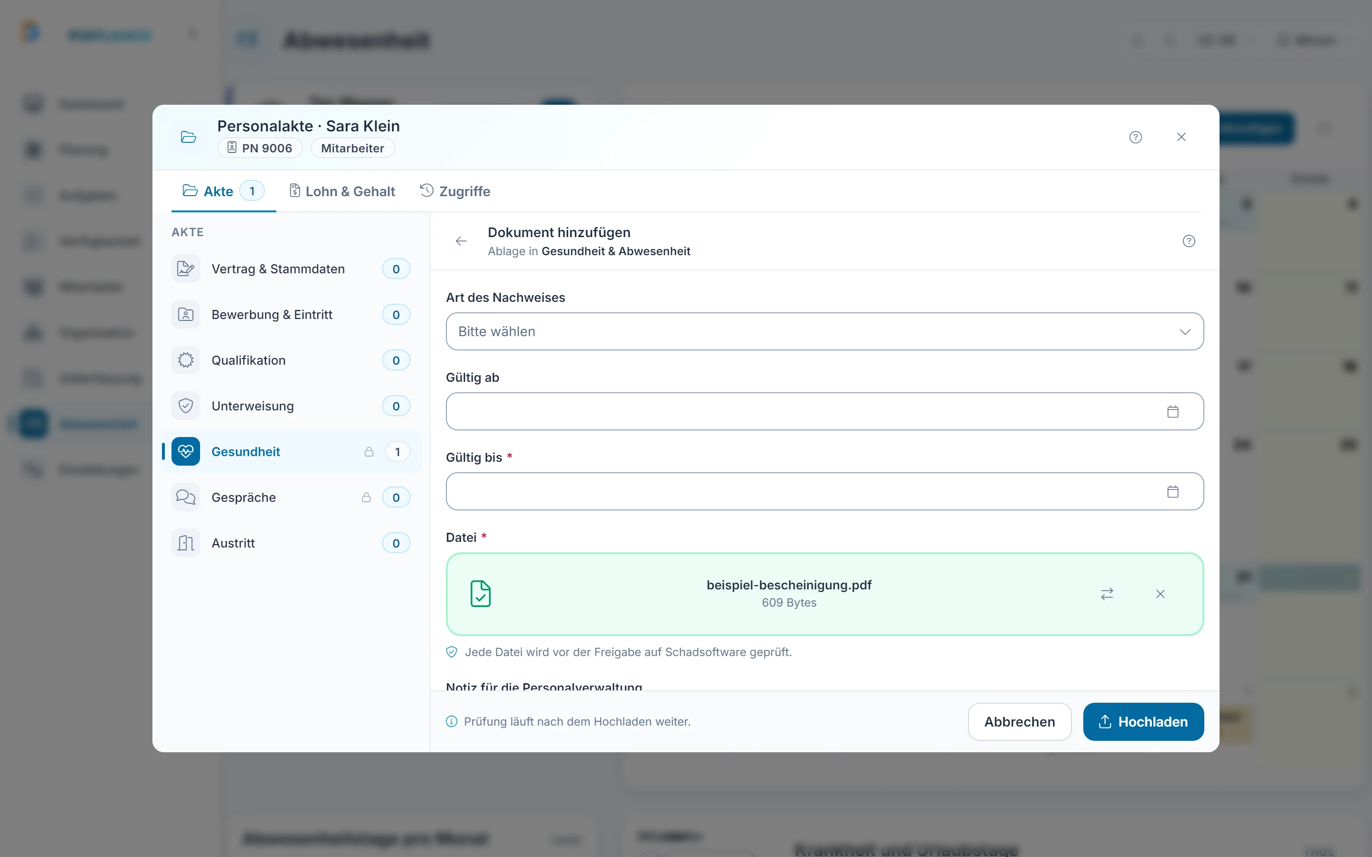Image resolution: width=1372 pixels, height=857 pixels.
Task: Close the Personalakte dialog
Action: click(x=1181, y=137)
